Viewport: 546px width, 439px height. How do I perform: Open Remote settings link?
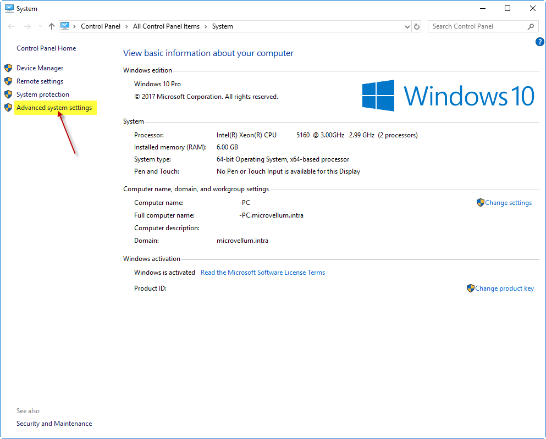click(40, 81)
